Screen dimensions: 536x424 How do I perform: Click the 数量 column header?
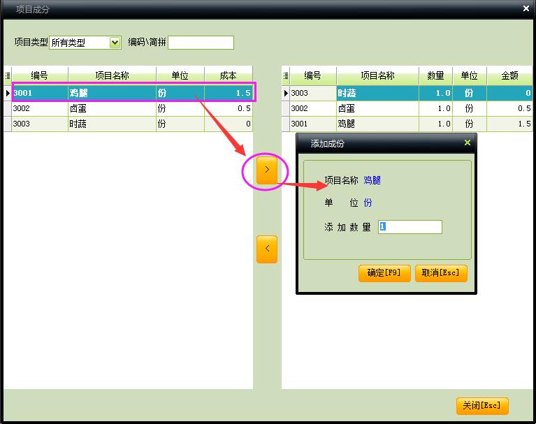pos(436,75)
